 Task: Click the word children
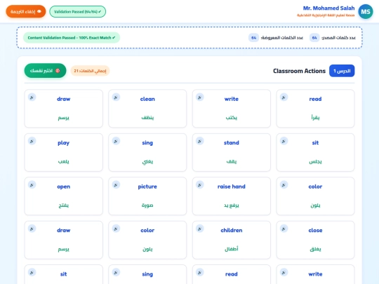(232, 231)
